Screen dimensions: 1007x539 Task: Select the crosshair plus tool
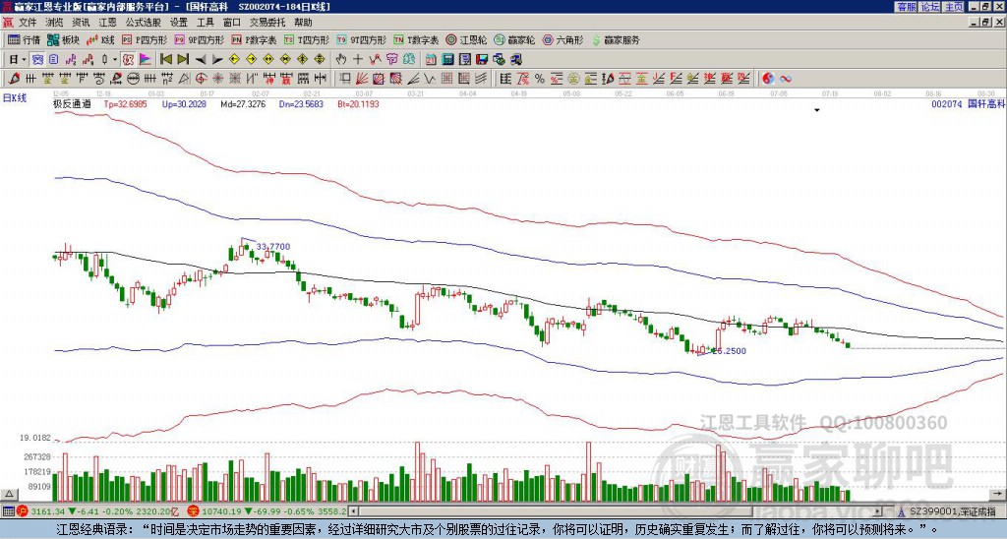358,60
